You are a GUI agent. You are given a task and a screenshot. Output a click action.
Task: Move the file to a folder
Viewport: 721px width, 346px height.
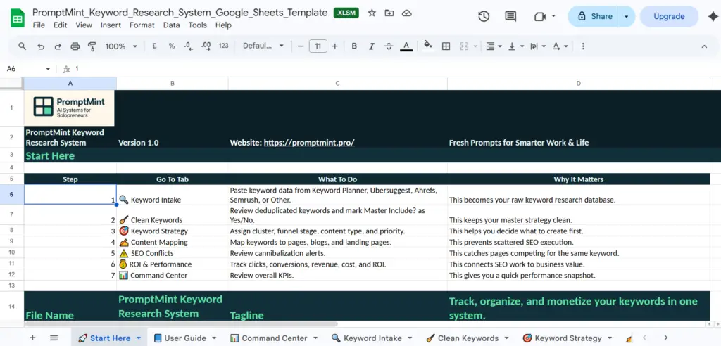[x=389, y=13]
